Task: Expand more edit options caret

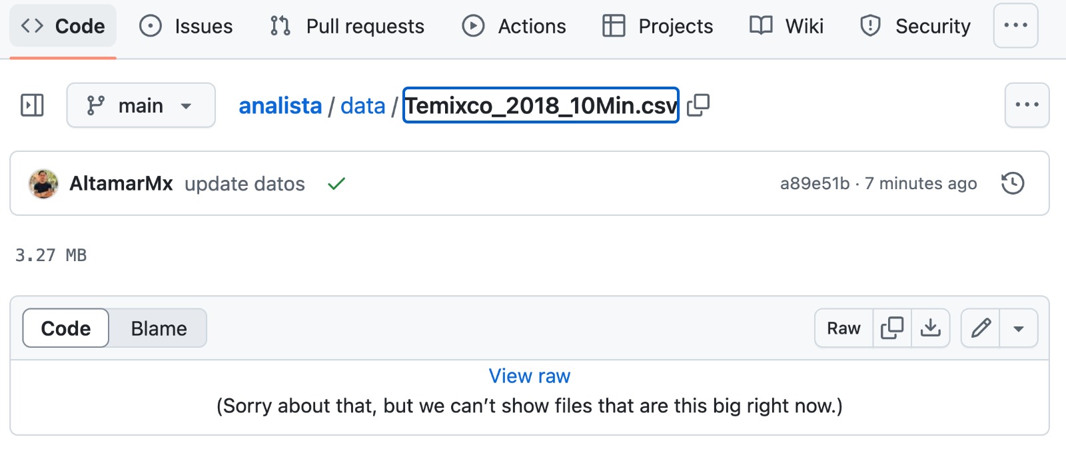Action: [1018, 328]
